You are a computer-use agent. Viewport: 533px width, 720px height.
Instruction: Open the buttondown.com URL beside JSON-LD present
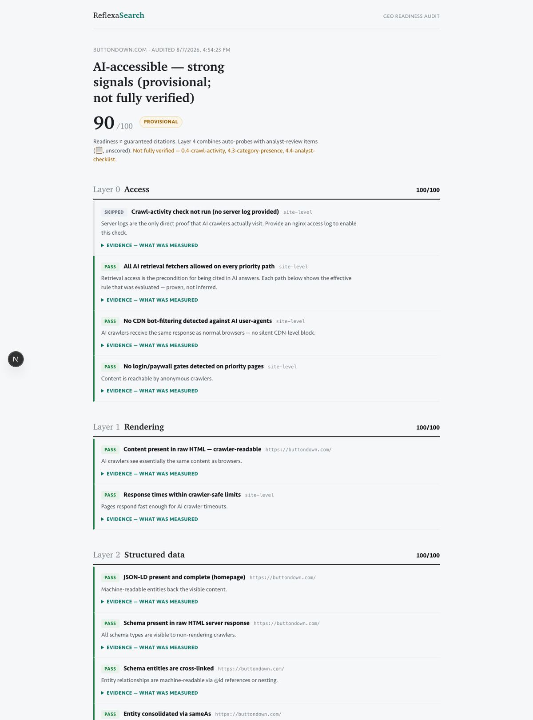(282, 578)
